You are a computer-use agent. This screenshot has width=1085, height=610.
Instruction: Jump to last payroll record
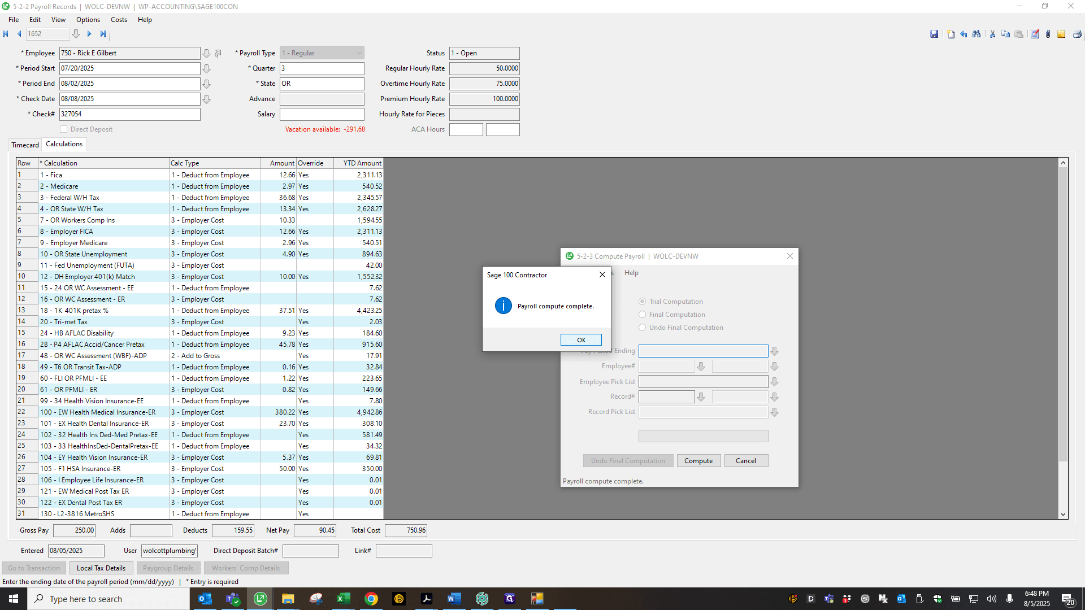[x=103, y=34]
